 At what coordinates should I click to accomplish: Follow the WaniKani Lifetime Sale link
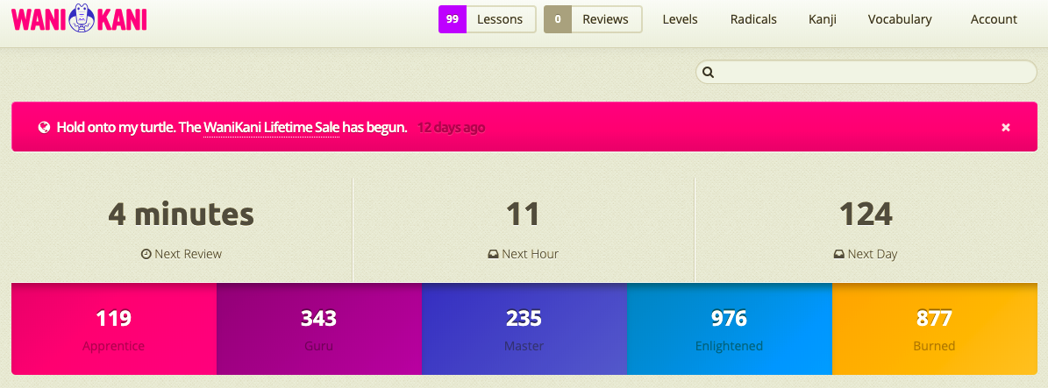[x=271, y=127]
